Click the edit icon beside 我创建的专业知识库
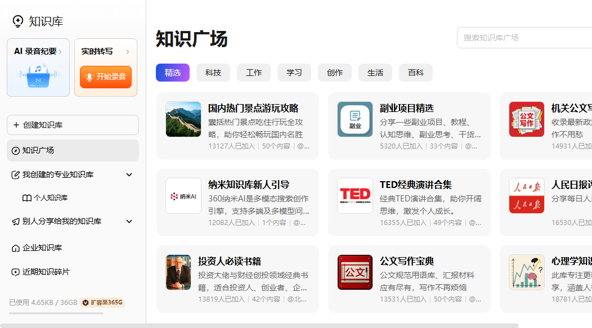The width and height of the screenshot is (592, 328). pyautogui.click(x=16, y=175)
